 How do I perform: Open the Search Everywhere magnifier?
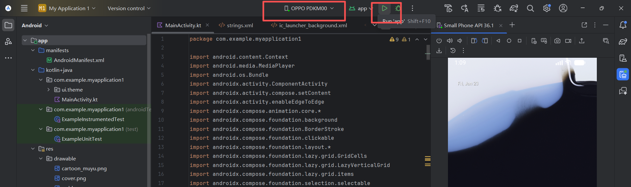point(530,8)
